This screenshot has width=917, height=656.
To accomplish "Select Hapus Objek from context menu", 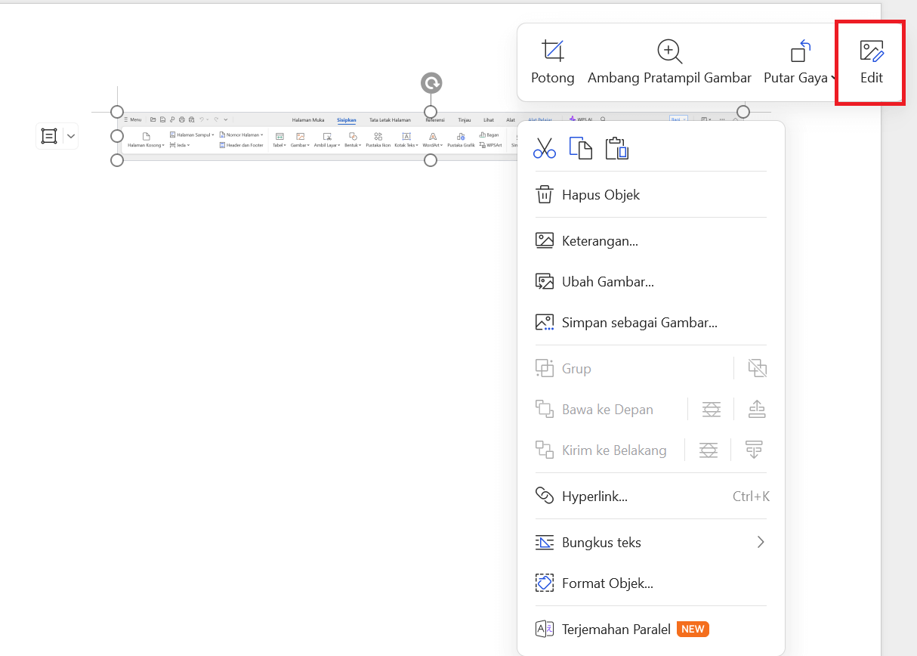I will pyautogui.click(x=601, y=195).
